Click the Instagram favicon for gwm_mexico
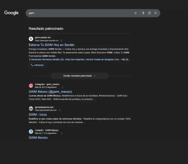The width and height of the screenshot is (188, 164). [x=31, y=86]
